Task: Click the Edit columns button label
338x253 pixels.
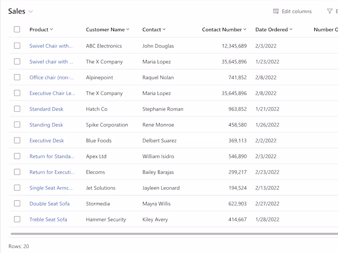Action: coord(297,11)
